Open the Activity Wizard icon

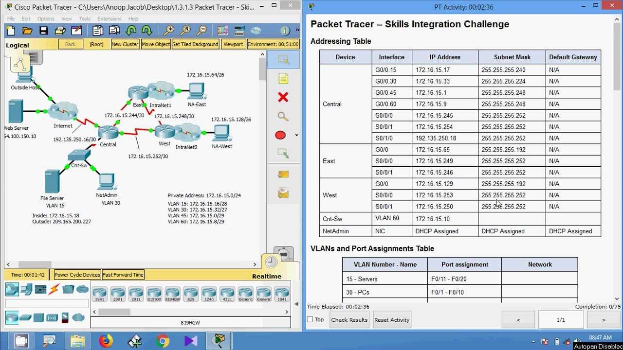pos(76,31)
